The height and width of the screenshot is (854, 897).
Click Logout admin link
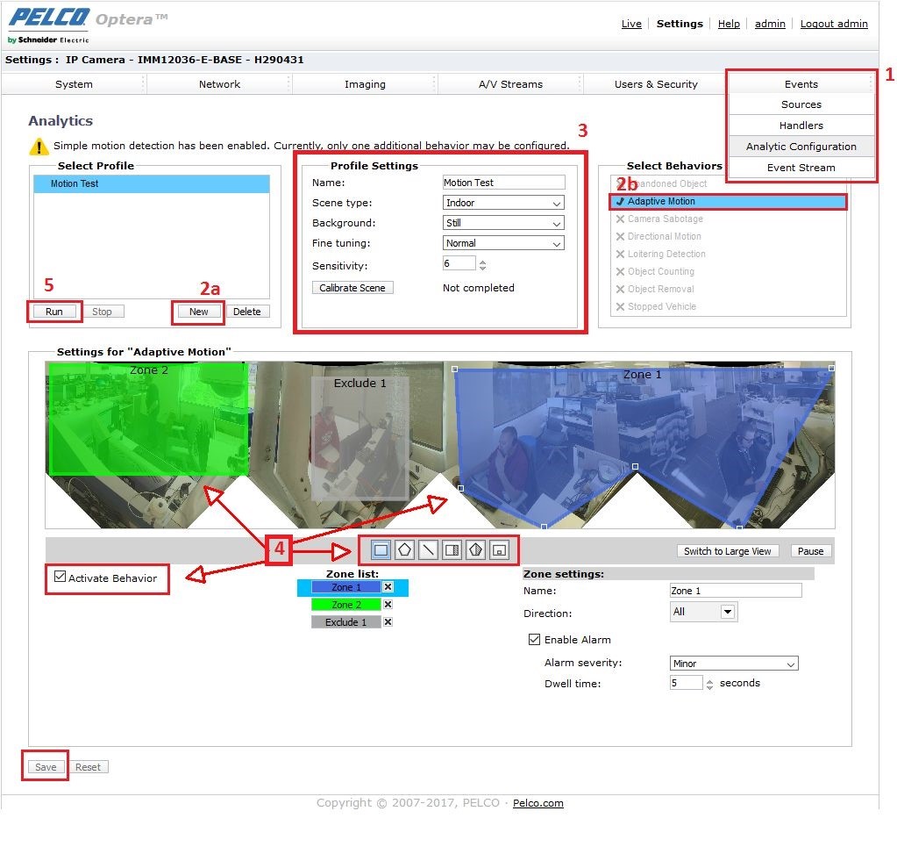point(834,24)
